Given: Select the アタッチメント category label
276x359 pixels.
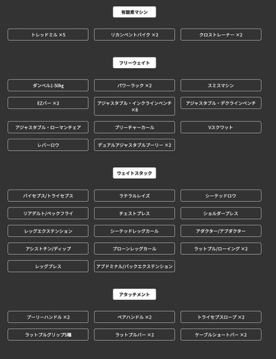Looking at the screenshot, I should 134,294.
